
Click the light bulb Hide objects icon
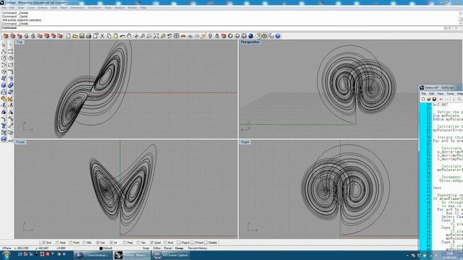click(211, 36)
